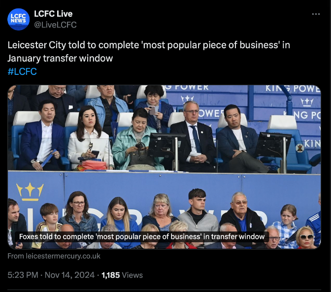Viewport: 331px width, 292px height.
Task: Click the woman in white jacket in photo
Action: coord(89,138)
